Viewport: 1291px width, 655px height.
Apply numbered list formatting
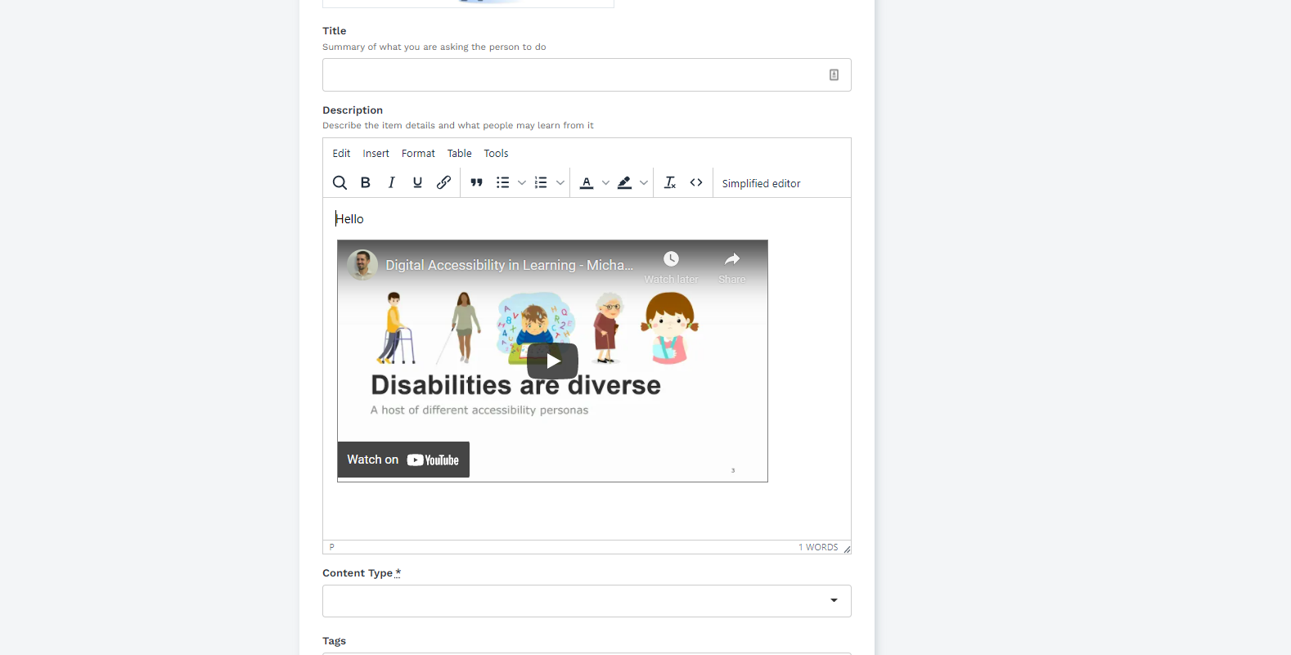point(541,182)
